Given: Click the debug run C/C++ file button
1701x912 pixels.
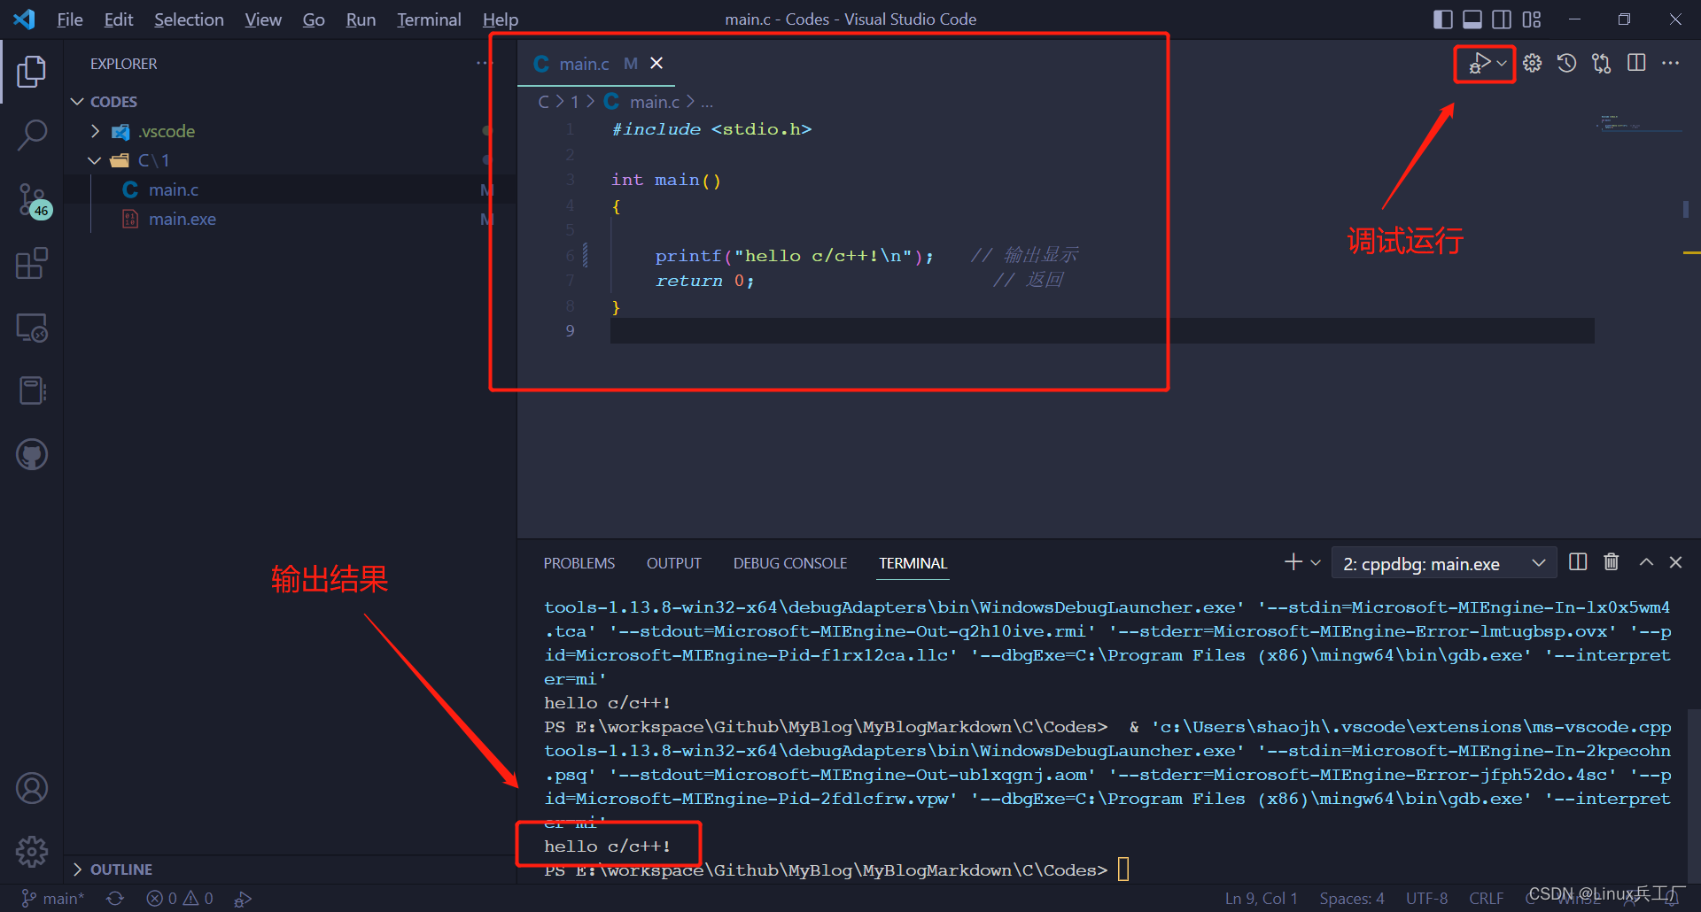Looking at the screenshot, I should 1480,64.
